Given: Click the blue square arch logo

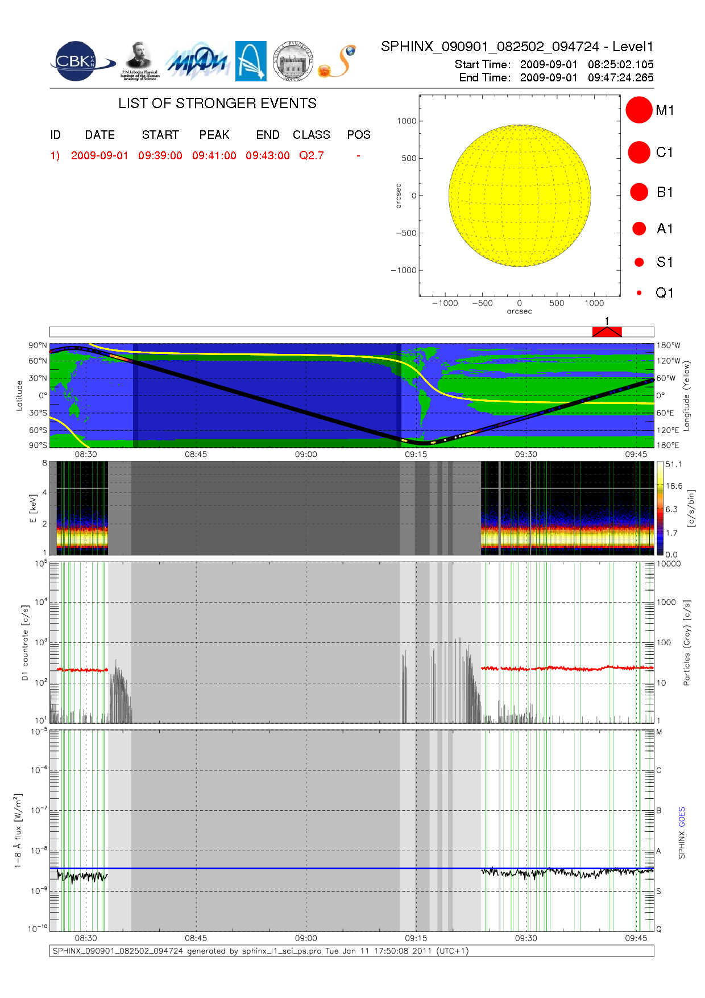Looking at the screenshot, I should [251, 61].
